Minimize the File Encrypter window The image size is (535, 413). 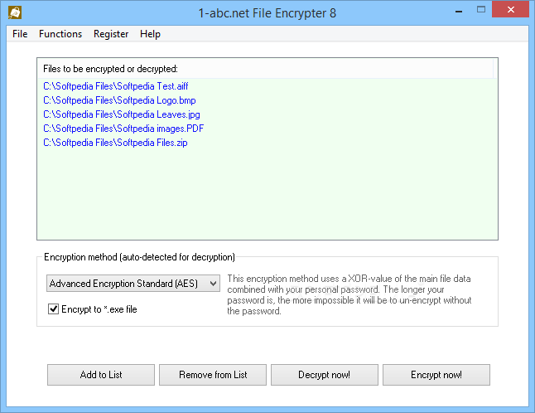459,10
